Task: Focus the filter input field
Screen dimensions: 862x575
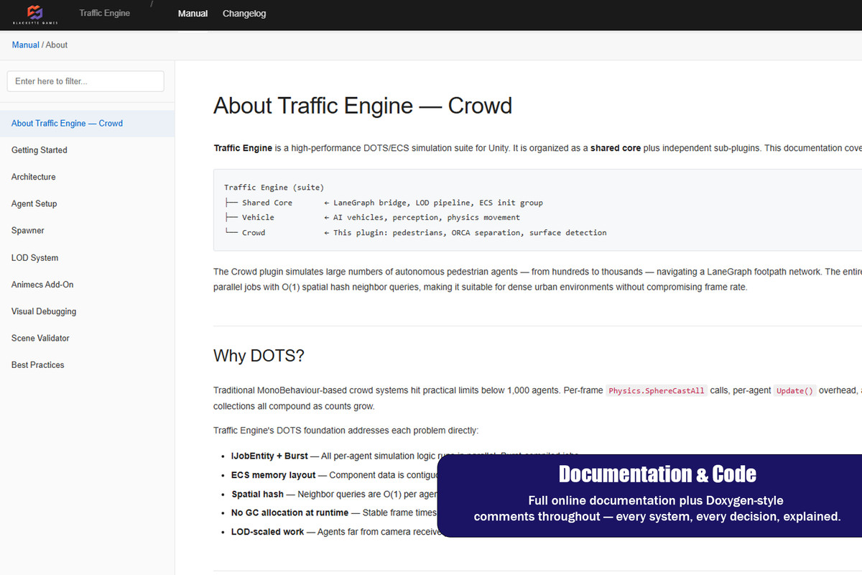Action: point(85,81)
